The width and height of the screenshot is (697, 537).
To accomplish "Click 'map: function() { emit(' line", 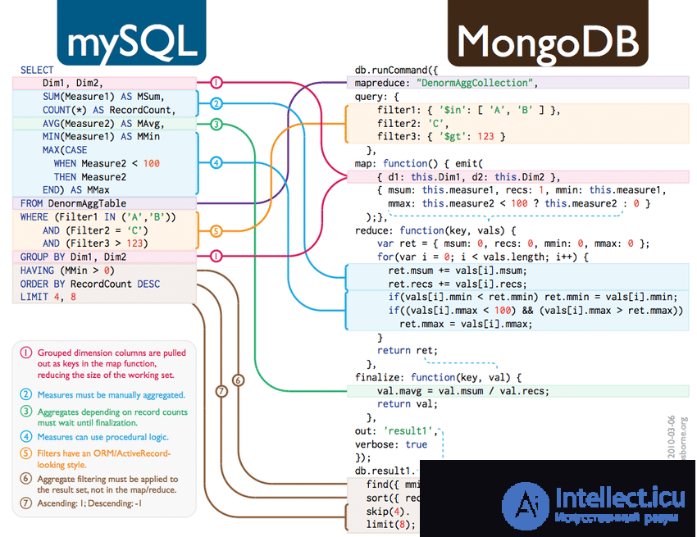I will click(x=419, y=164).
